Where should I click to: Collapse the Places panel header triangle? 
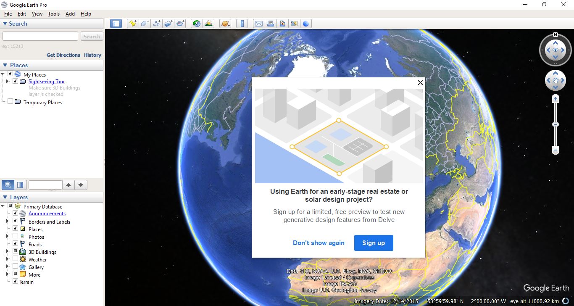pyautogui.click(x=5, y=65)
